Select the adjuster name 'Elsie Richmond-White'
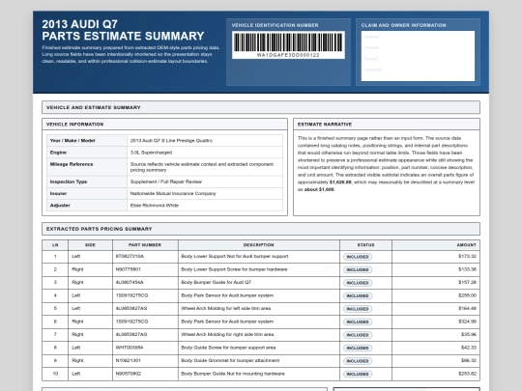The width and height of the screenshot is (522, 391). click(x=155, y=205)
